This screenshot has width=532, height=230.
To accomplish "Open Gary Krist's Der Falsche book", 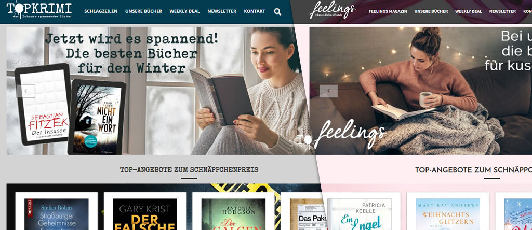I will [145, 214].
